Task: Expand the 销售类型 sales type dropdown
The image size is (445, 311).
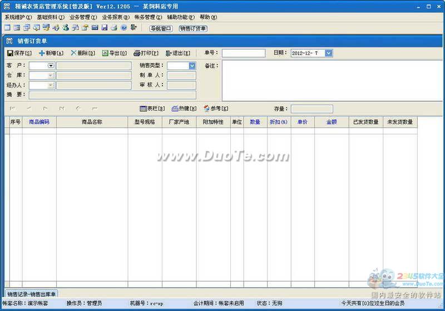Action: pos(192,66)
